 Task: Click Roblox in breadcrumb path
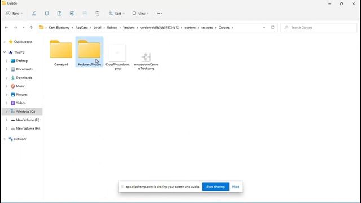click(112, 28)
